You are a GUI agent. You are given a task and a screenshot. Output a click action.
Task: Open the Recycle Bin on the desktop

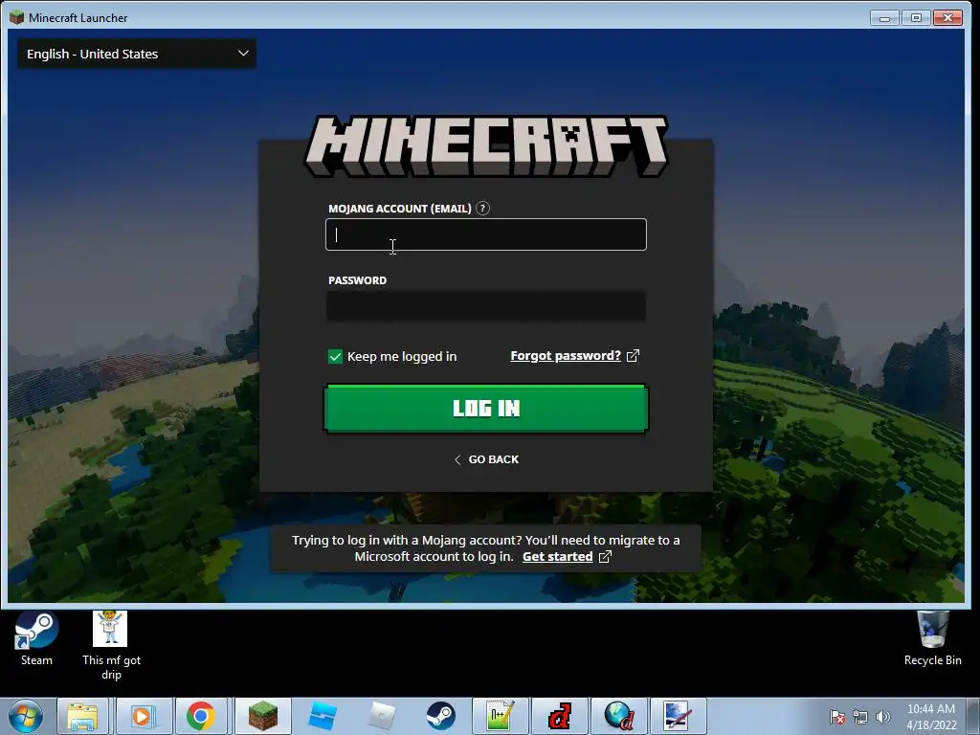pos(932,638)
